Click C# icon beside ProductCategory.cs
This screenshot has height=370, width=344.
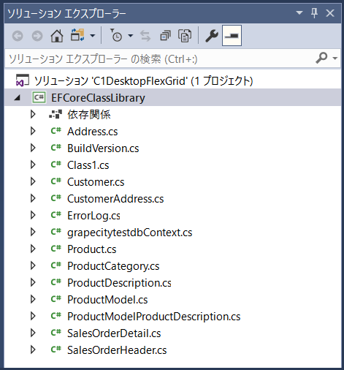click(x=56, y=265)
